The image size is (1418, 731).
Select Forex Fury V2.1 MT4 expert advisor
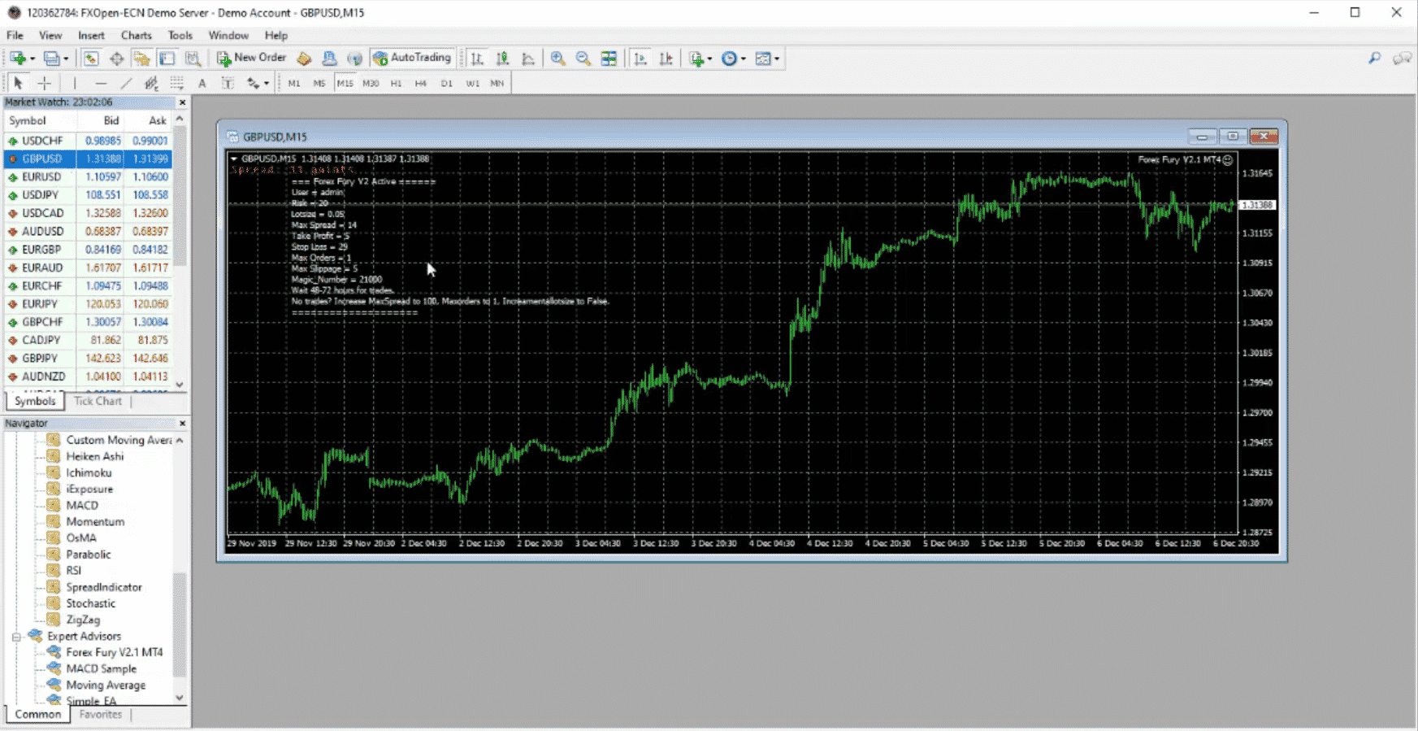[115, 652]
